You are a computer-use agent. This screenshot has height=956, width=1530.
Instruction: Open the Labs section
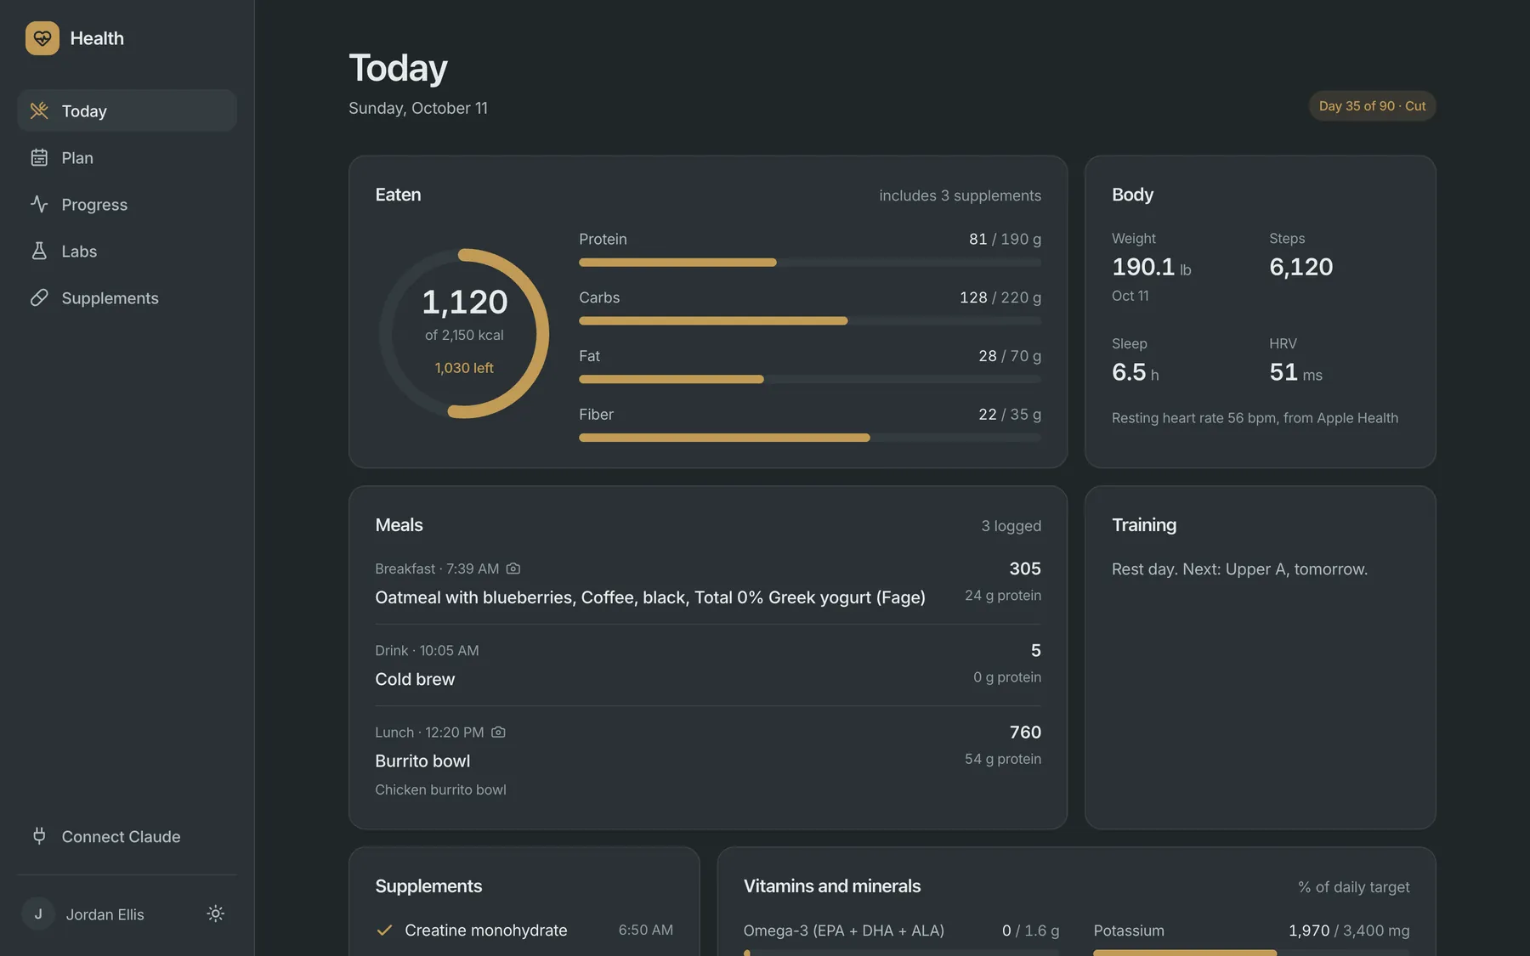pos(127,251)
